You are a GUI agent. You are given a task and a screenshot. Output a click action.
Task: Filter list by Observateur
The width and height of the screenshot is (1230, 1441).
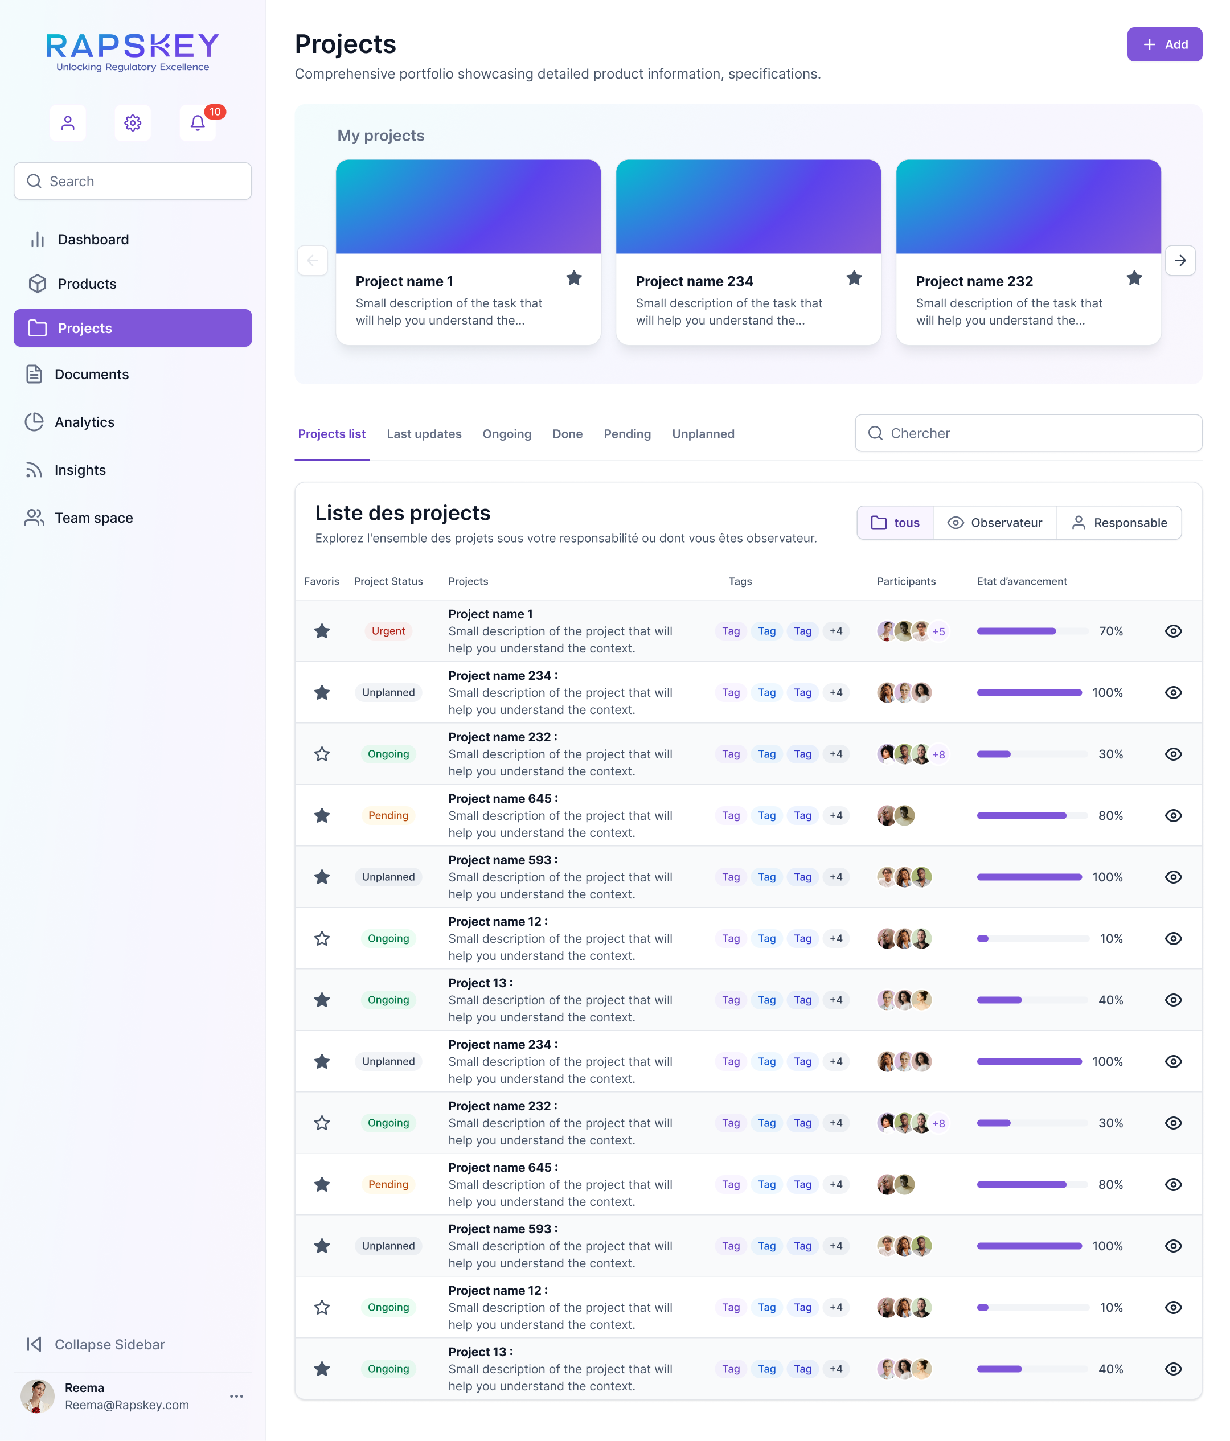pyautogui.click(x=994, y=522)
